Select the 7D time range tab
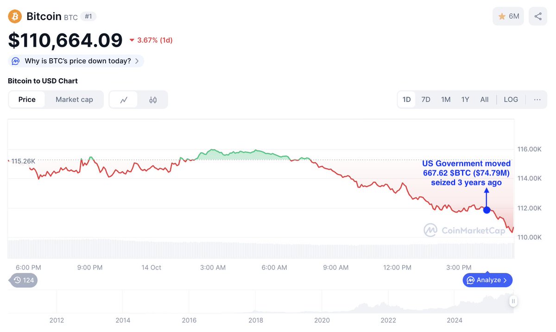 [426, 100]
